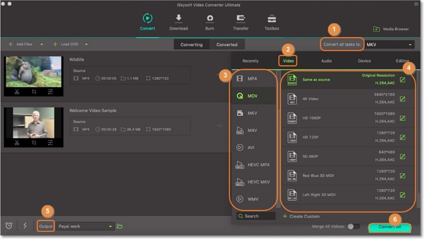The image size is (424, 239).
Task: Select the Audio format tab
Action: tap(326, 61)
